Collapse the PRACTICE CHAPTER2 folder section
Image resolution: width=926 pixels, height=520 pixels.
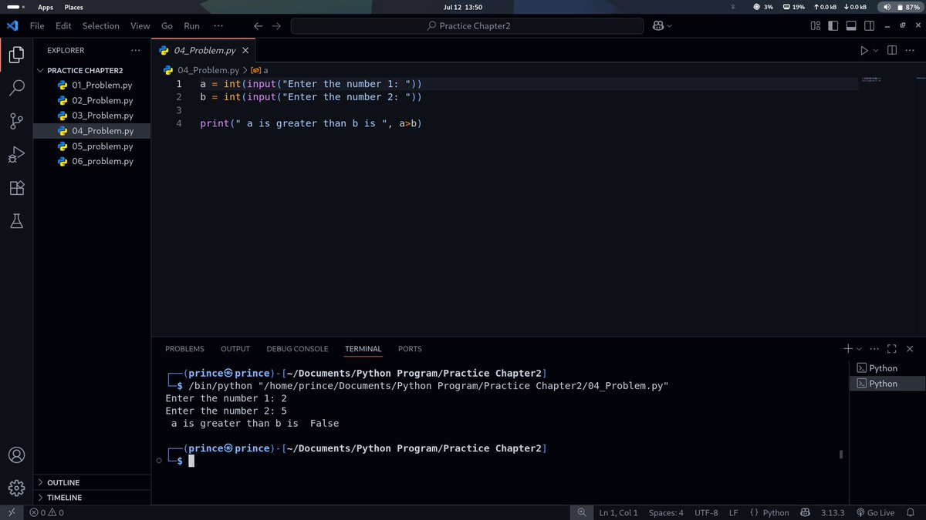coord(92,70)
